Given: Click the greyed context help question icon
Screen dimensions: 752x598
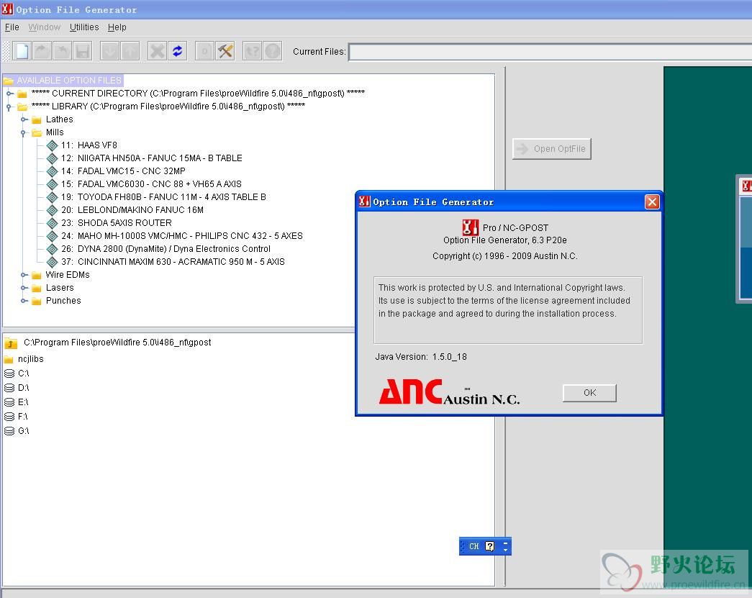Looking at the screenshot, I should click(x=253, y=51).
